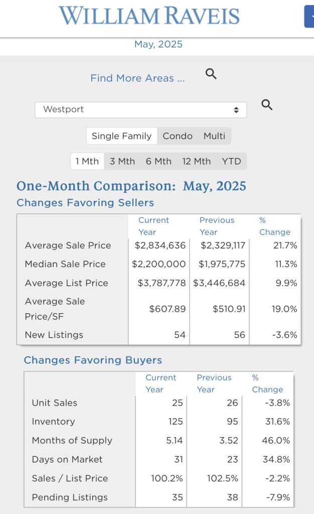Click the search icon beside Find More Areas
This screenshot has height=514, width=314.
[x=211, y=74]
